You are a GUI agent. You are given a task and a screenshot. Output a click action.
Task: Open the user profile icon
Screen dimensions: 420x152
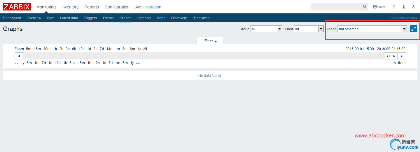pos(404,7)
